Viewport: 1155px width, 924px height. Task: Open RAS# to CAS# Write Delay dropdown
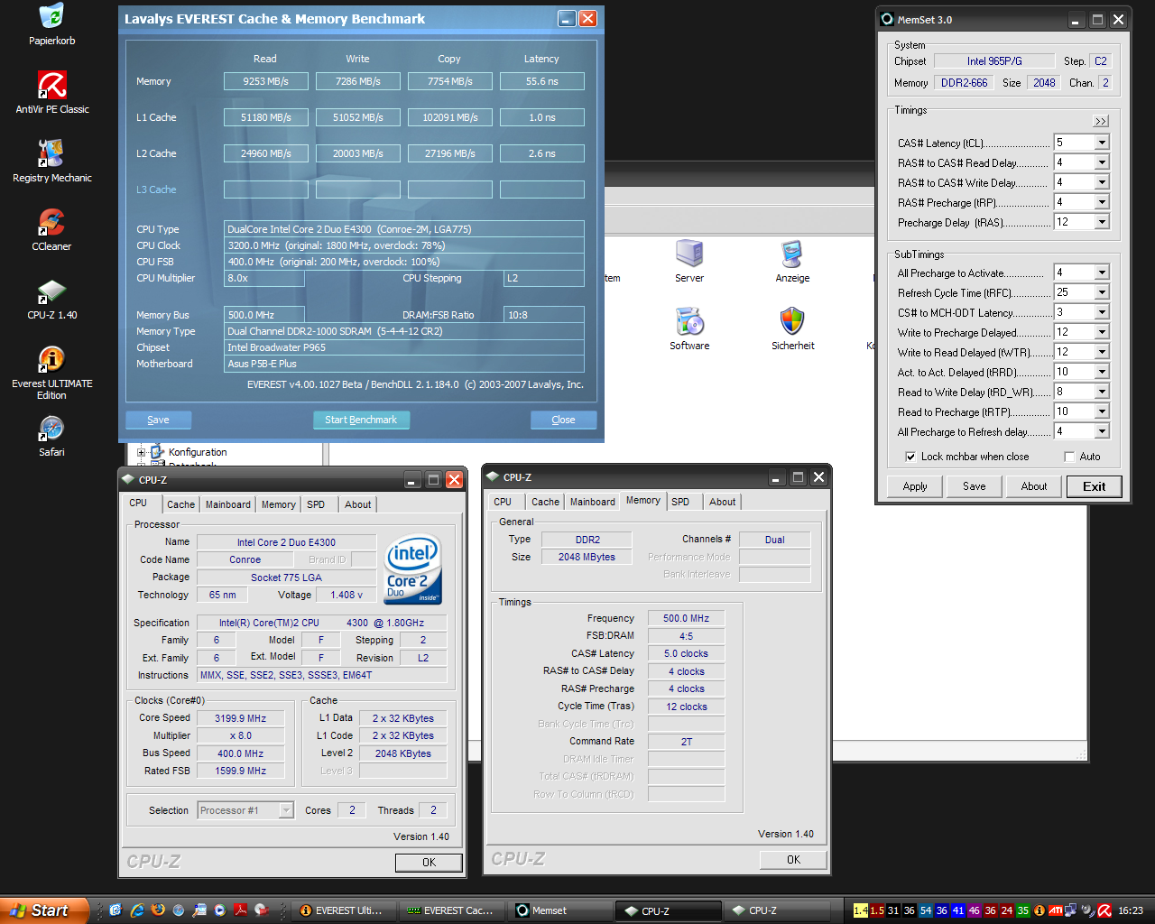pos(1102,182)
